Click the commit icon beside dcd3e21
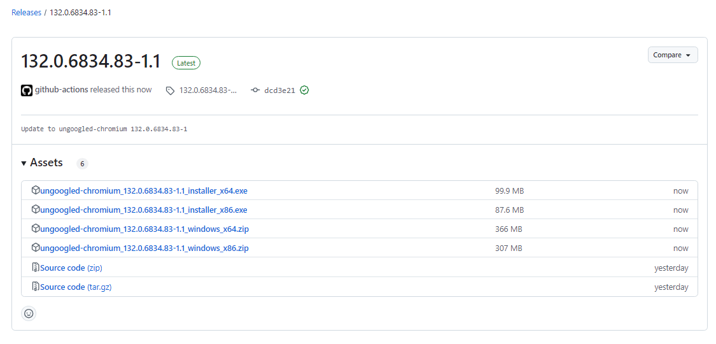 point(255,90)
